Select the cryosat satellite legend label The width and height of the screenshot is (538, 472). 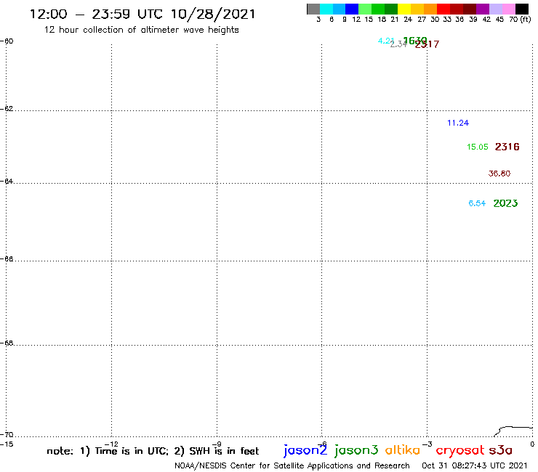(459, 450)
